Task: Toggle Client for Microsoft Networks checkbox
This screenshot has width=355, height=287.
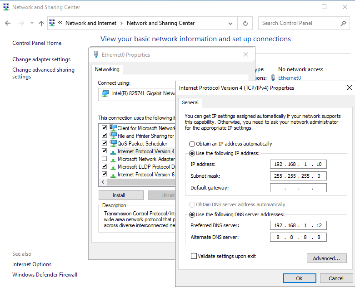Action: click(104, 127)
